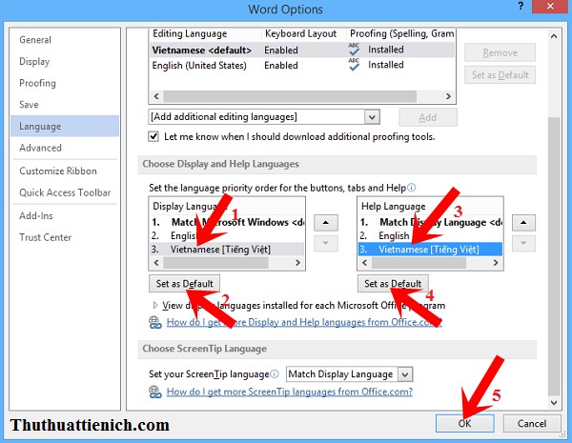Click the info icon beside ScreenTip language label
The width and height of the screenshot is (572, 443).
(275, 374)
